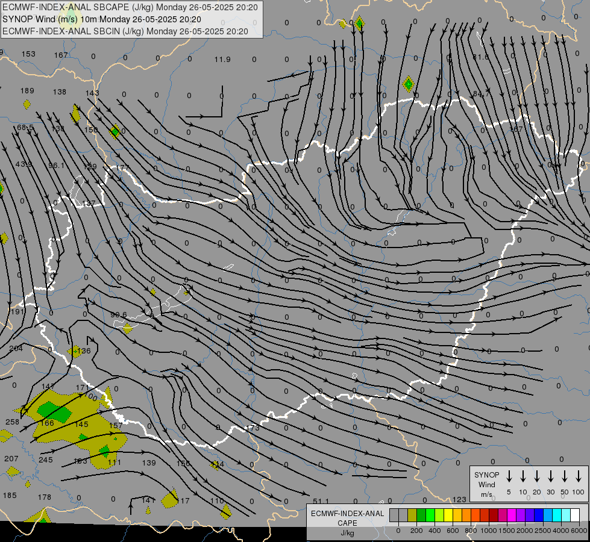Click the map value '68.5'
Screen dimensions: 590x542
(25, 128)
